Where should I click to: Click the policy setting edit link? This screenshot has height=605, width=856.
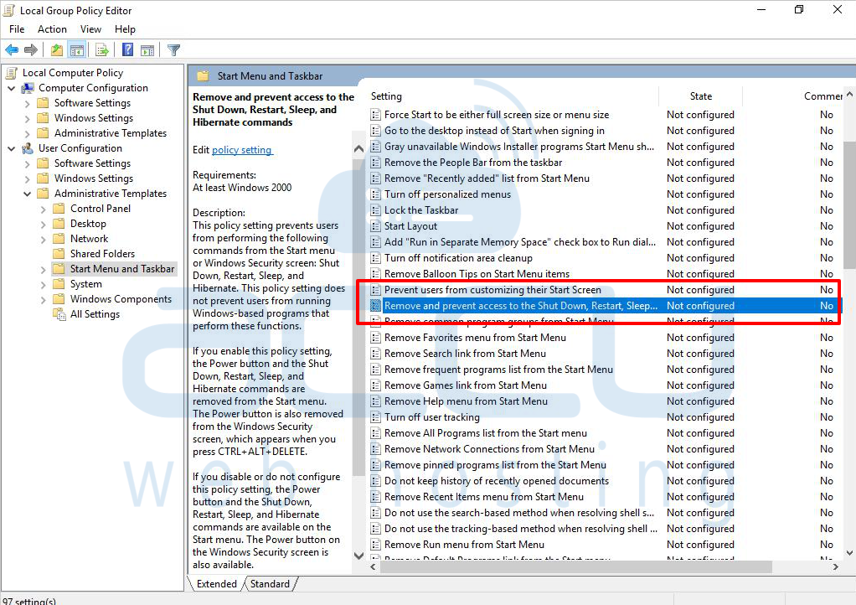coord(242,150)
